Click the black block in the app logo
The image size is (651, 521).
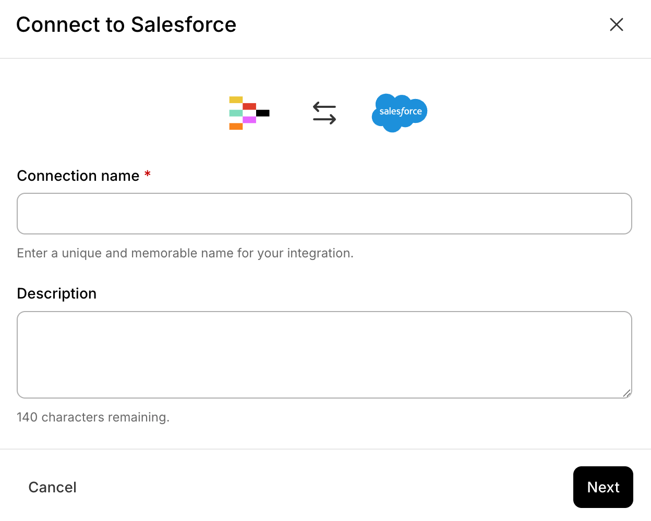(x=263, y=113)
